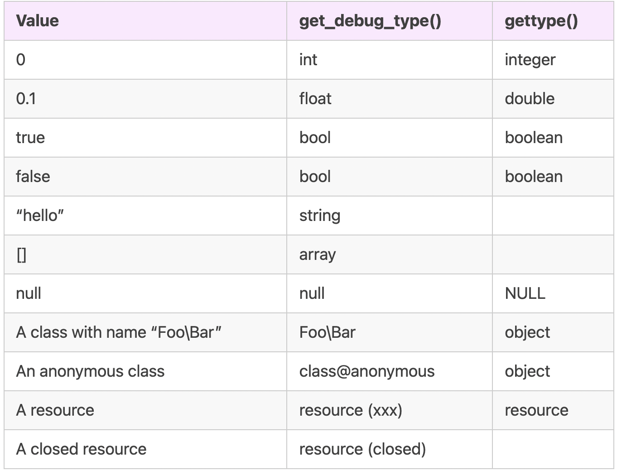Viewport: 617px width, 470px height.
Task: Select the "class@anonymous" cell
Action: coord(367,371)
